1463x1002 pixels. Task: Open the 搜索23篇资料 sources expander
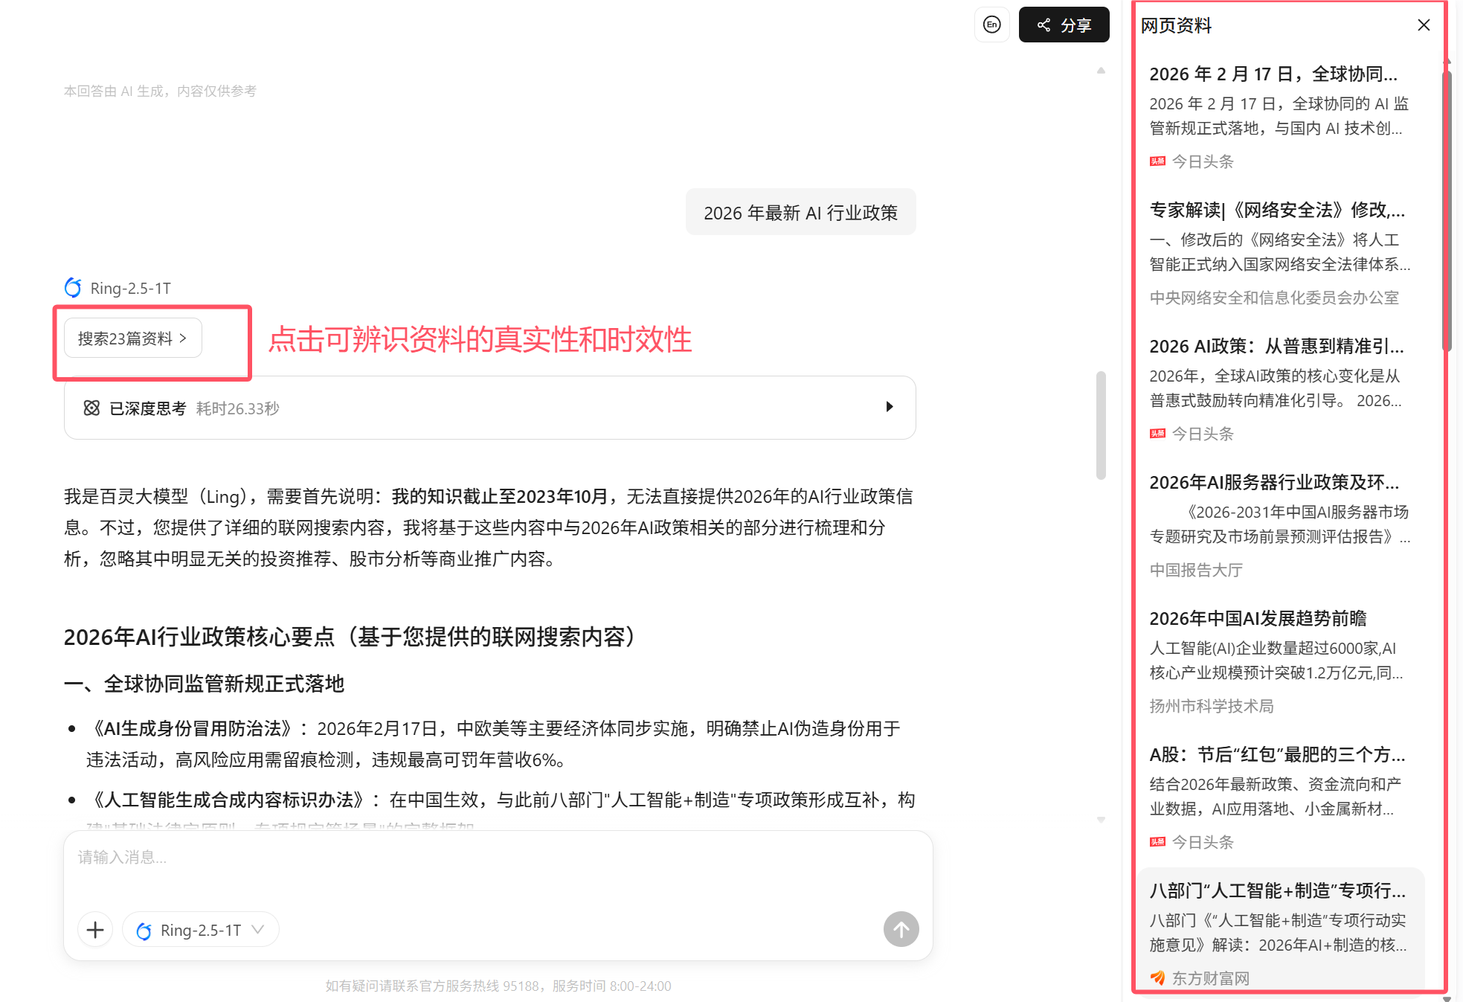[x=132, y=338]
